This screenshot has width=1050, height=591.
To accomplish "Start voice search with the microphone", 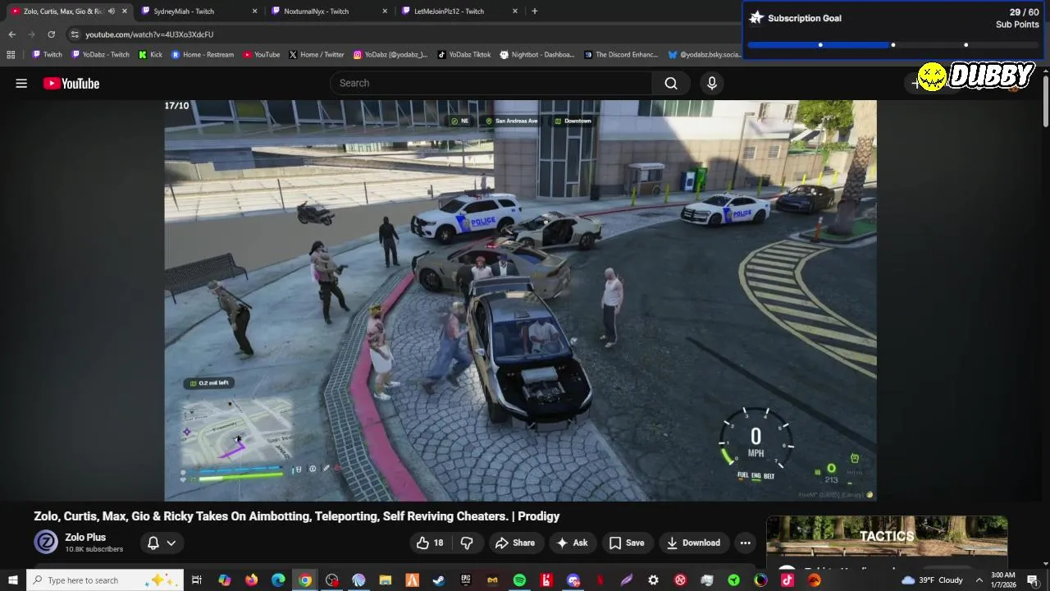I will point(712,83).
